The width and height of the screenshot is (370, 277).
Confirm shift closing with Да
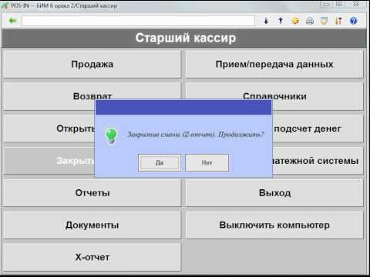coord(160,162)
